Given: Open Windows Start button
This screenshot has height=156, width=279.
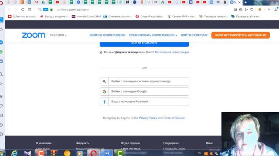Looking at the screenshot, I should (x=2, y=153).
